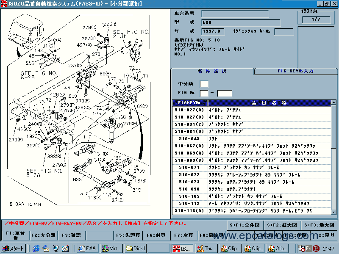Click the 中分類 input box
339x254 pixels.
click(x=204, y=84)
